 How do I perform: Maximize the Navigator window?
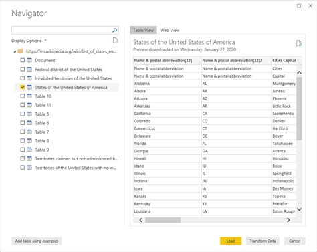click(x=299, y=6)
